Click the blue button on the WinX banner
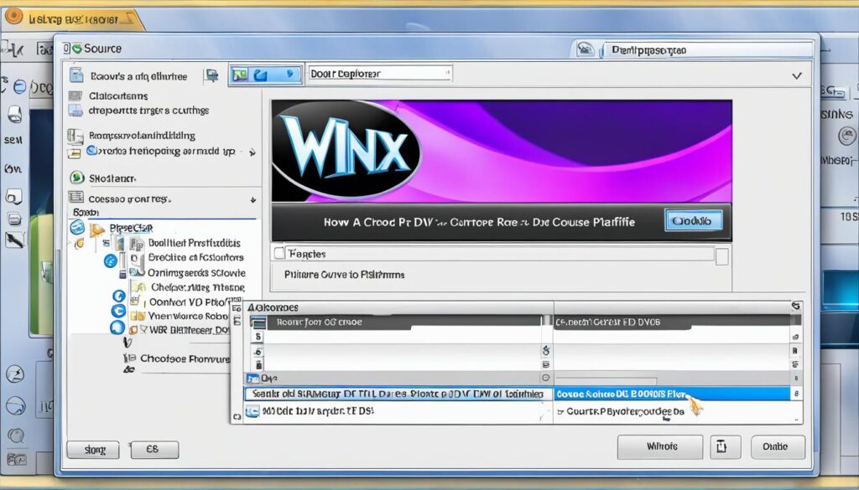Viewport: 859px width, 490px height. (693, 221)
